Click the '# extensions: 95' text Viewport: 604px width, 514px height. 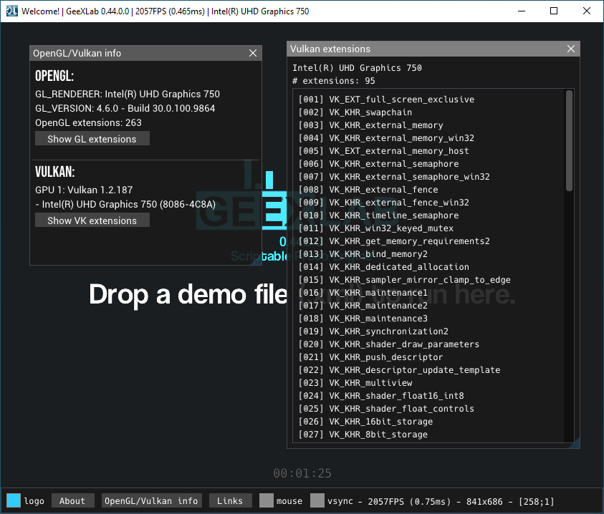pos(334,81)
